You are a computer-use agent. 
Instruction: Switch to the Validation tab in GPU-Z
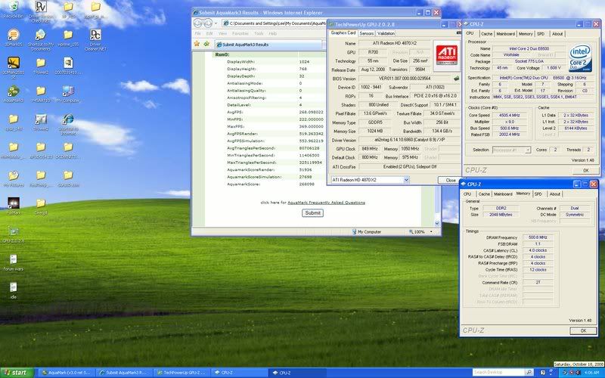[x=386, y=33]
